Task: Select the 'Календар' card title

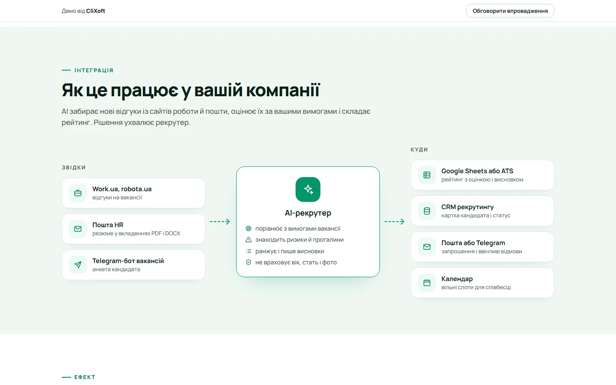Action: click(x=457, y=279)
